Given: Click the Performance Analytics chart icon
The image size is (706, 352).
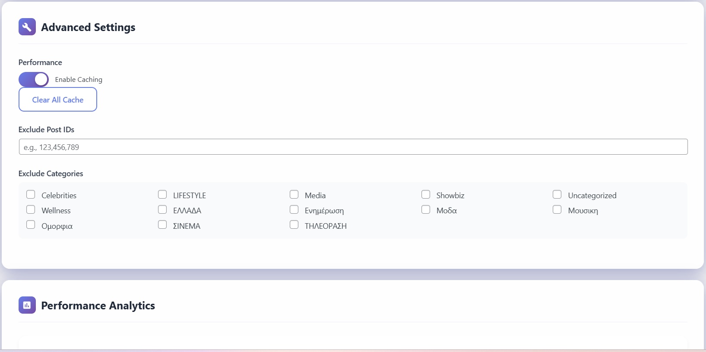Looking at the screenshot, I should (27, 305).
